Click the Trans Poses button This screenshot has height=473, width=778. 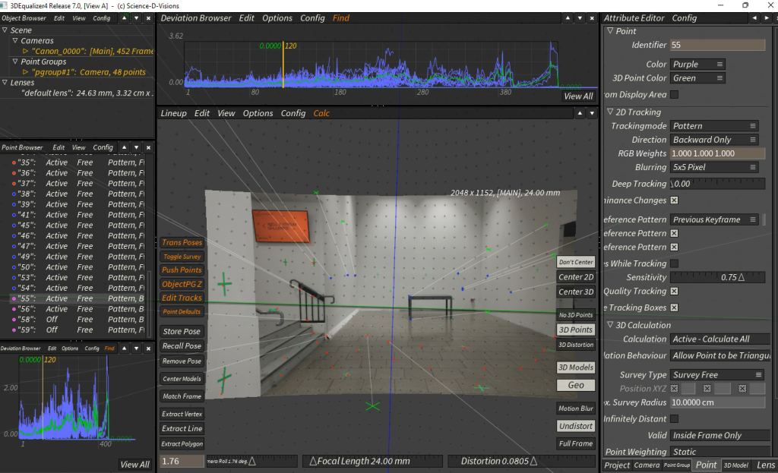tap(182, 242)
